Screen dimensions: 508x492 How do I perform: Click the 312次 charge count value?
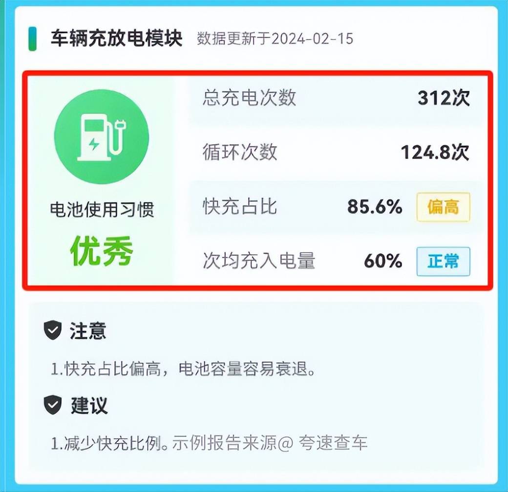(x=444, y=98)
